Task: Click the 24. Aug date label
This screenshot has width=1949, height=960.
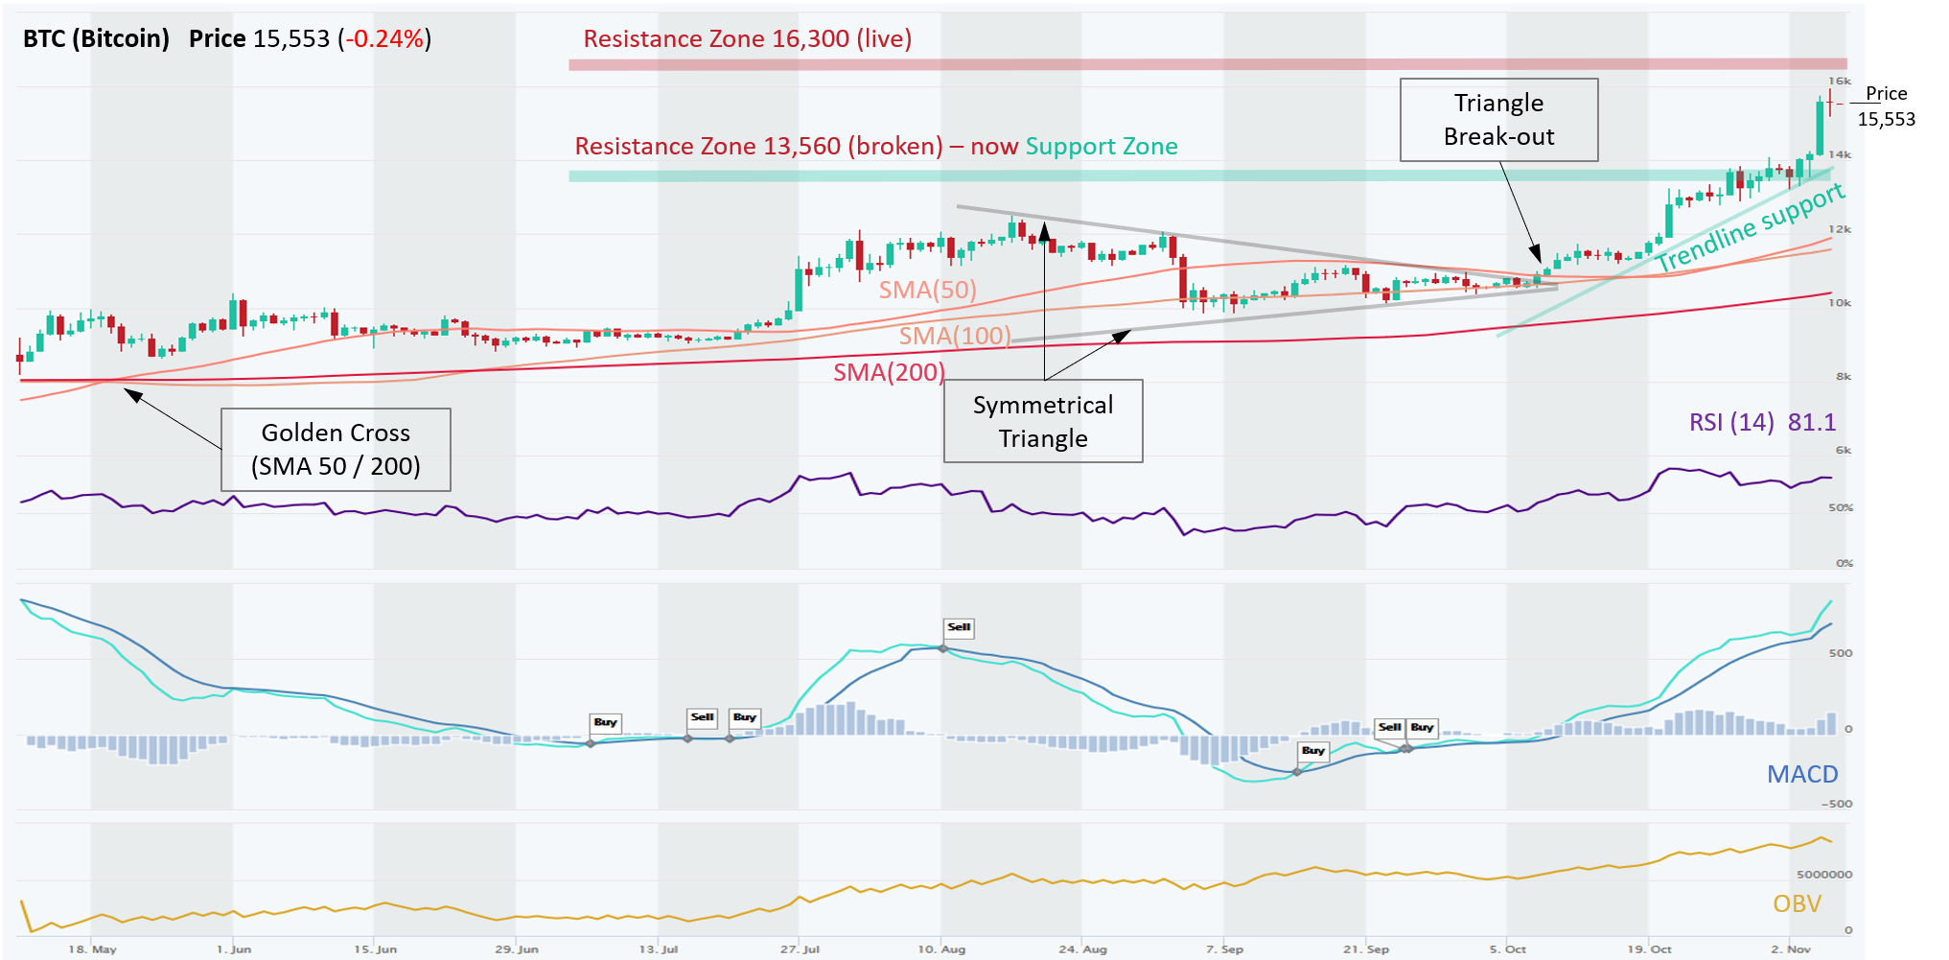Action: coord(1082,948)
